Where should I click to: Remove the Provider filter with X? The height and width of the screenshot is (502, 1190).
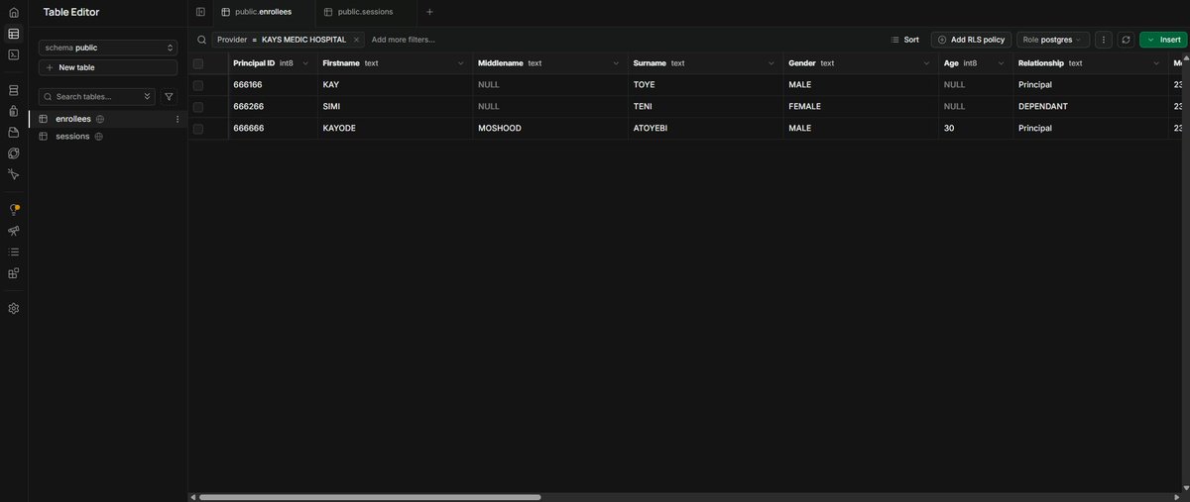(356, 40)
